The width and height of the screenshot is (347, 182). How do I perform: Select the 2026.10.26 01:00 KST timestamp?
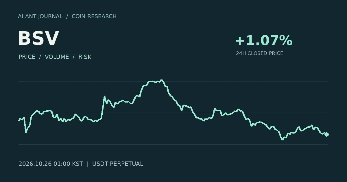click(51, 164)
